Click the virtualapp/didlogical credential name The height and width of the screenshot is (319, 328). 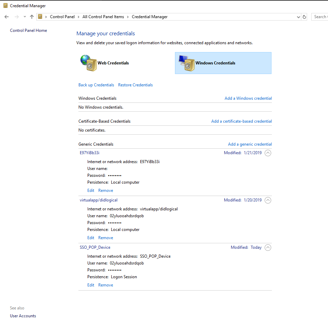(x=99, y=200)
